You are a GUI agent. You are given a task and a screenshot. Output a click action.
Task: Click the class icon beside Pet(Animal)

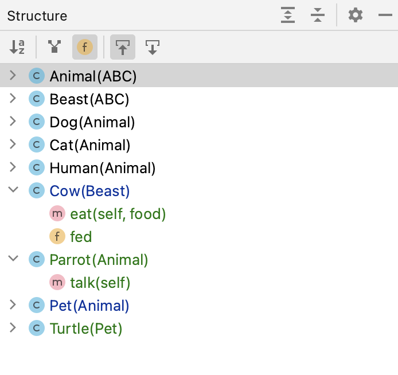[37, 305]
